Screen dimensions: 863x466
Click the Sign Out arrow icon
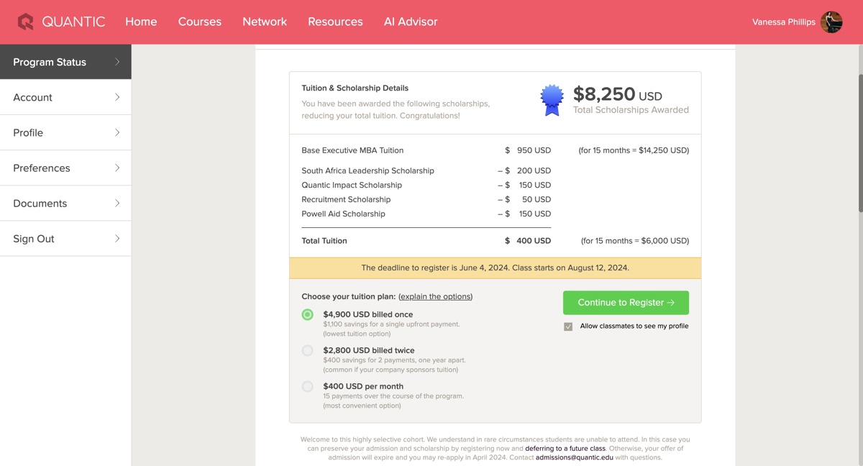click(x=117, y=238)
